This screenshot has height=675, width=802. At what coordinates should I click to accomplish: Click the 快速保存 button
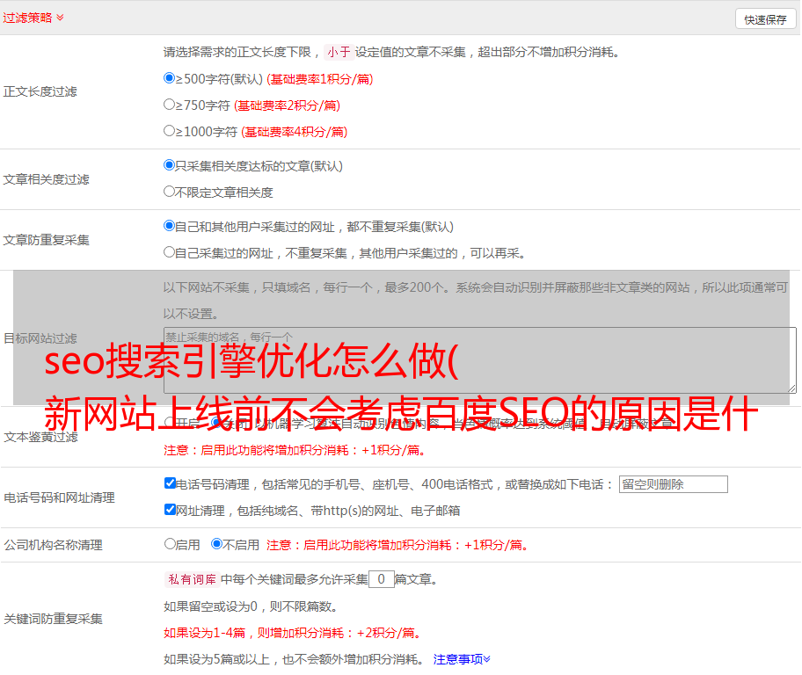[x=765, y=19]
